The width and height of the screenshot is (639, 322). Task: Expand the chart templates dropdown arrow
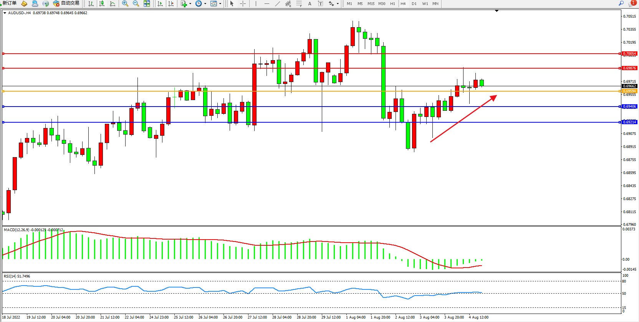[x=220, y=4]
